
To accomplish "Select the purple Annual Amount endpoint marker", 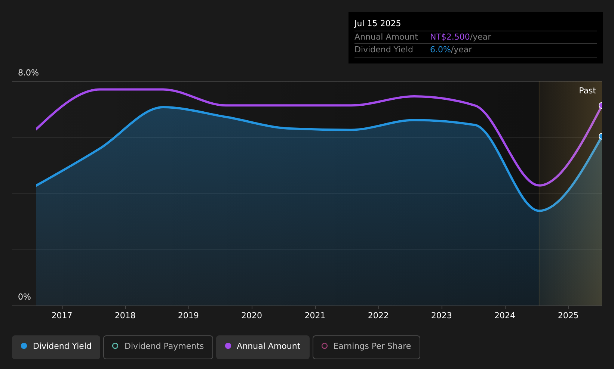I will [601, 106].
